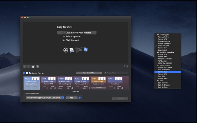The width and height of the screenshot is (197, 123).
Task: Click the trash icon to clear list
Action: coord(37,67)
